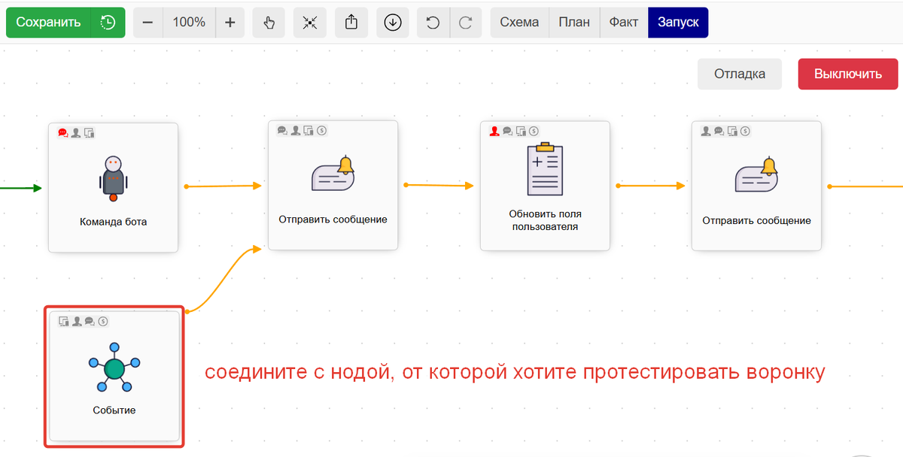Select the Команда бота node
This screenshot has width=903, height=457.
click(114, 188)
